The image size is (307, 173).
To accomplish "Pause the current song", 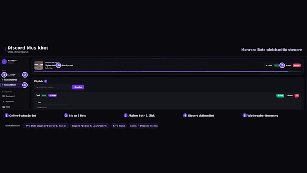I will coord(269,65).
